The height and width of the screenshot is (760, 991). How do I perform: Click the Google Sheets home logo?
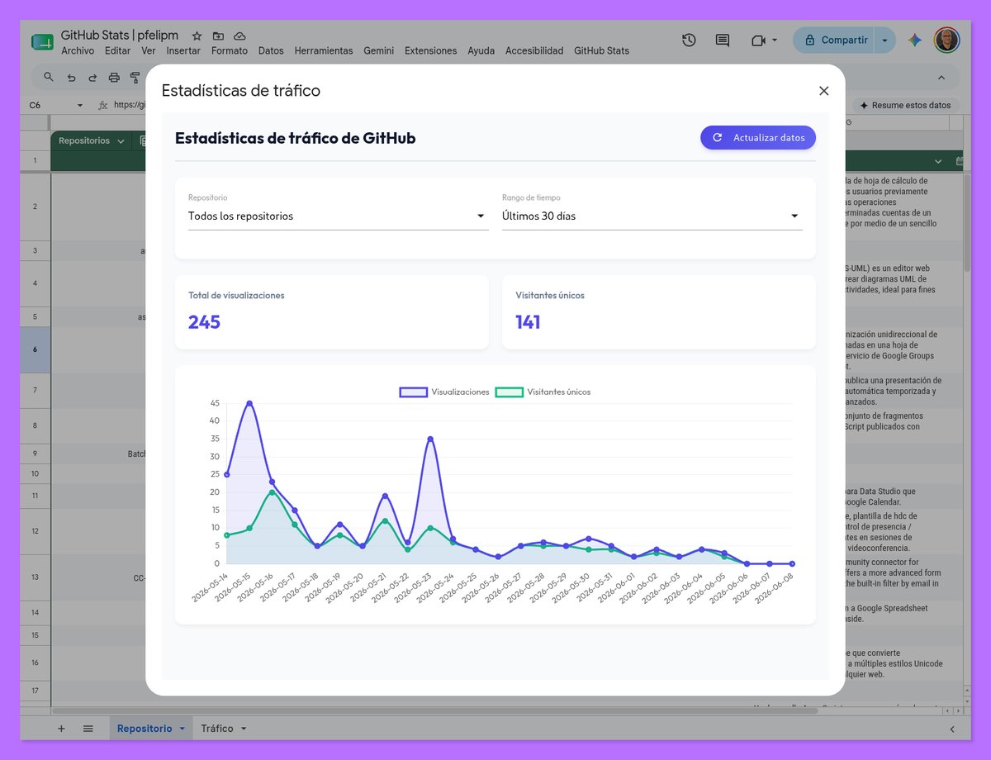[42, 43]
